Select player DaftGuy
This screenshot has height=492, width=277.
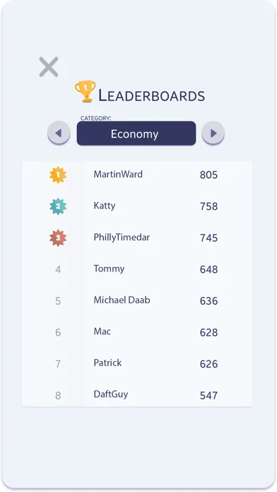coord(111,394)
